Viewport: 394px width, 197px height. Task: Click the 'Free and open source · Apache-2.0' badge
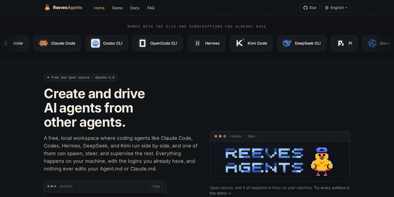point(81,77)
